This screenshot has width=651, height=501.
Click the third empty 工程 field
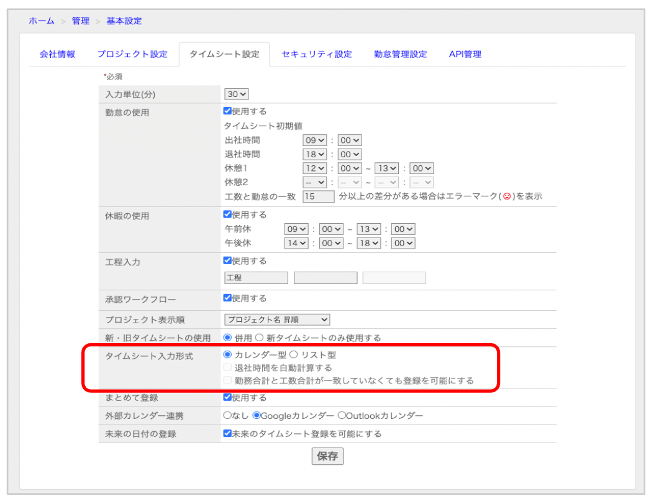click(394, 278)
